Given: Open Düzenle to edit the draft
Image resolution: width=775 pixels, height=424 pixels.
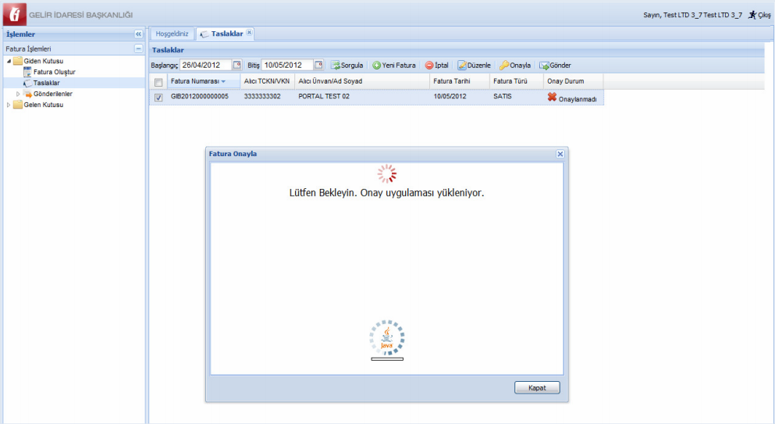Looking at the screenshot, I should pos(474,66).
